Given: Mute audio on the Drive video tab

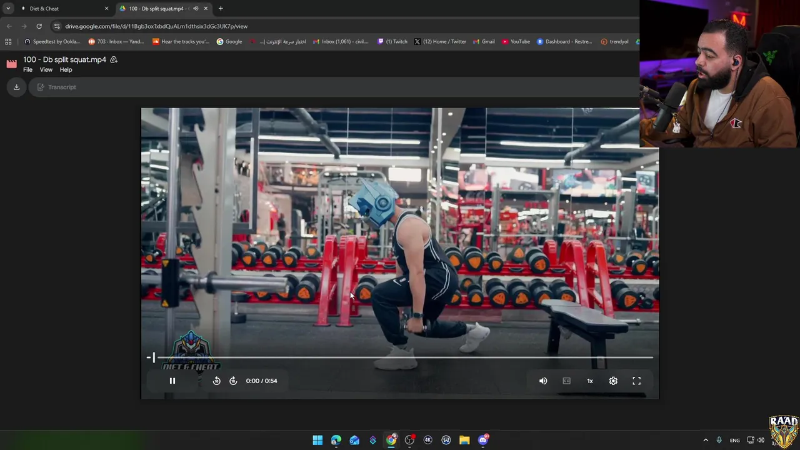Looking at the screenshot, I should 196,9.
